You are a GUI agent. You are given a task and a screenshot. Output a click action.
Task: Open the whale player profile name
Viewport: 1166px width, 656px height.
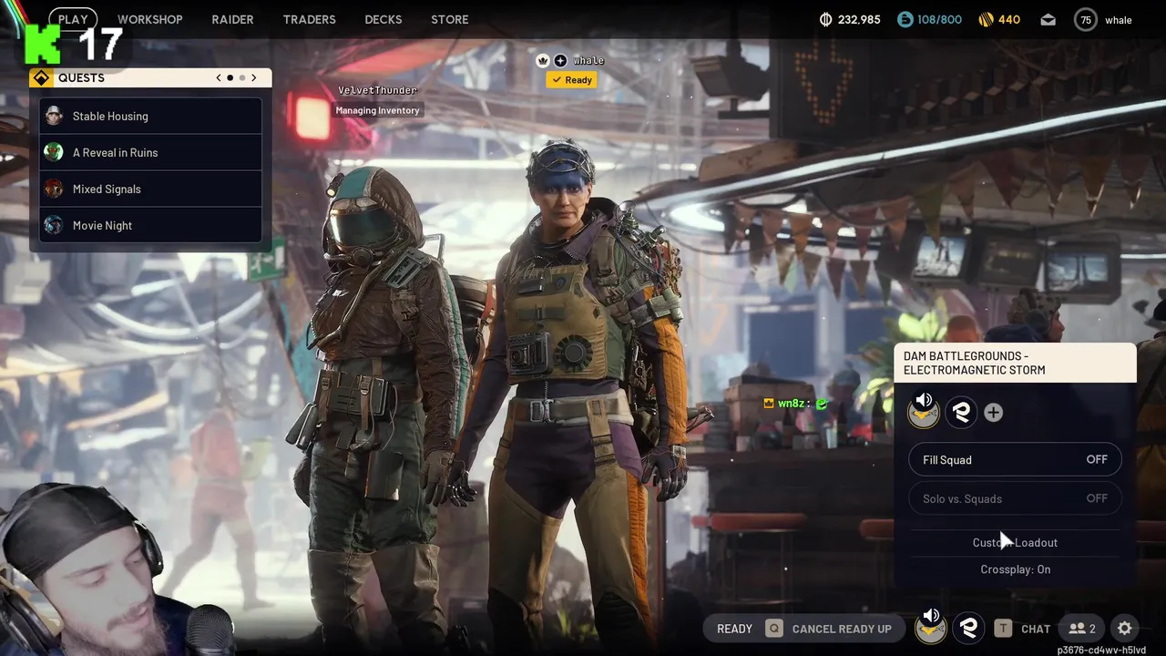click(1119, 20)
